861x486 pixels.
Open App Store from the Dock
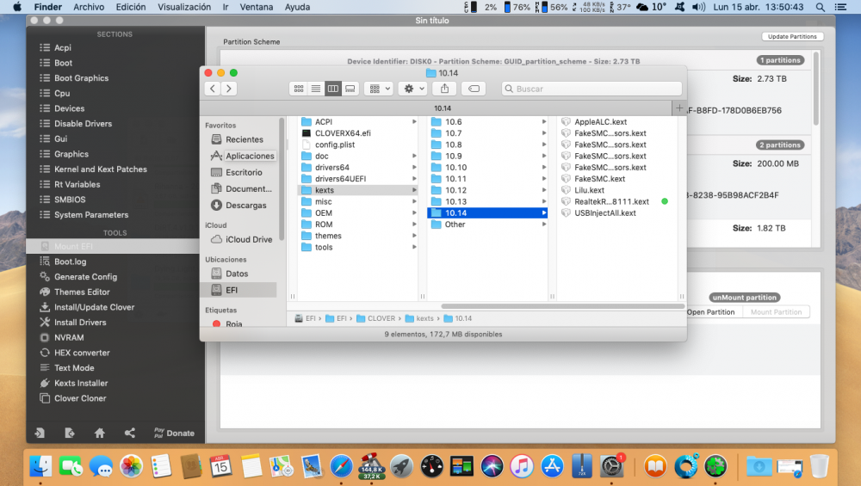[552, 466]
